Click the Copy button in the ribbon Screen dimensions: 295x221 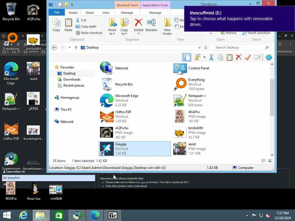pyautogui.click(x=56, y=25)
